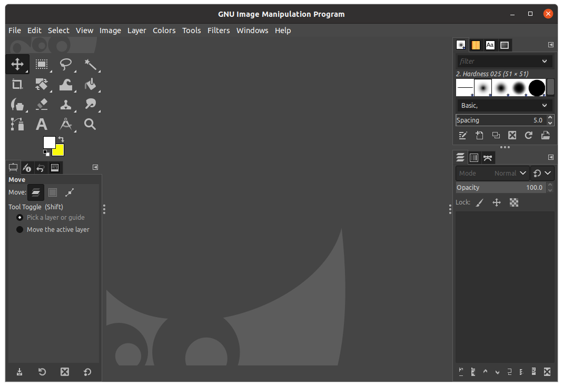
Task: Switch to the Paths tab
Action: 488,158
